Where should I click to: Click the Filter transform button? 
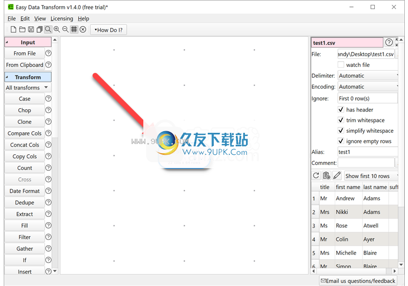click(x=25, y=237)
